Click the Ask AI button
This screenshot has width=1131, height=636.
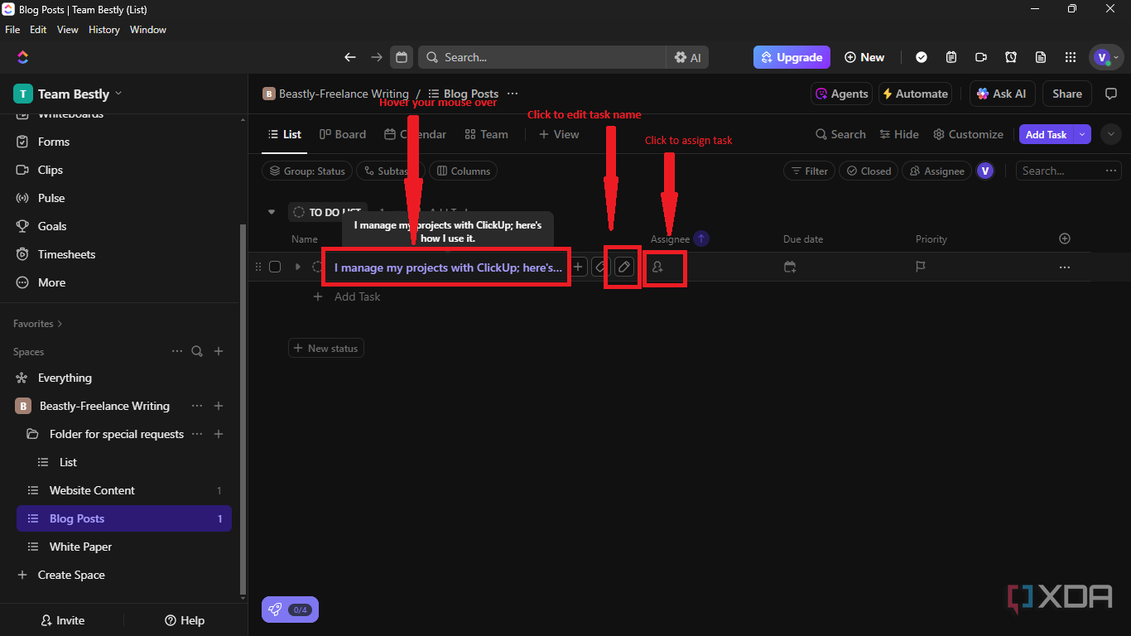[1002, 94]
